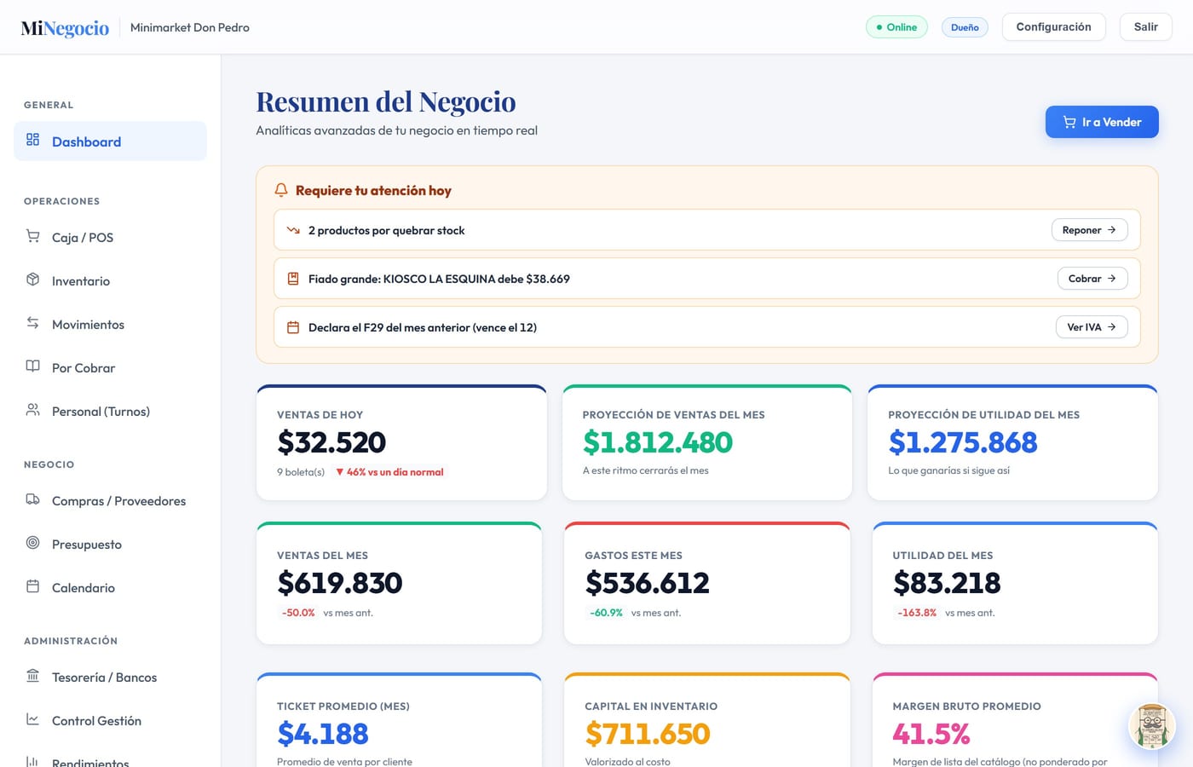
Task: Click the calendar icon on F29 declaration alert
Action: click(x=293, y=327)
